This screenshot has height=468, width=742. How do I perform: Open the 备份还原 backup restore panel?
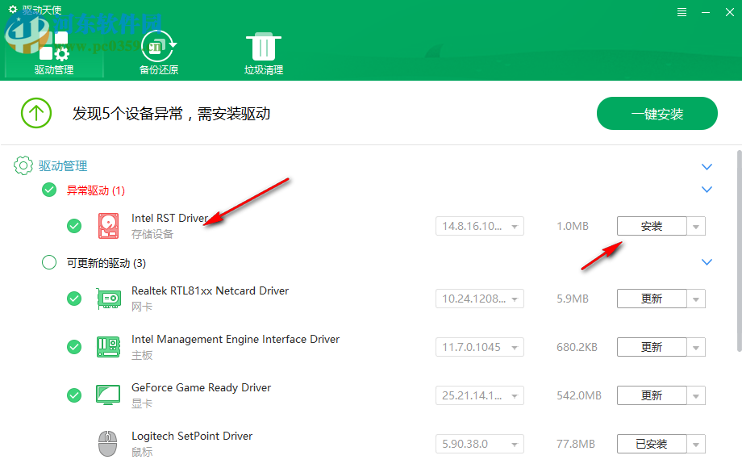pos(158,48)
